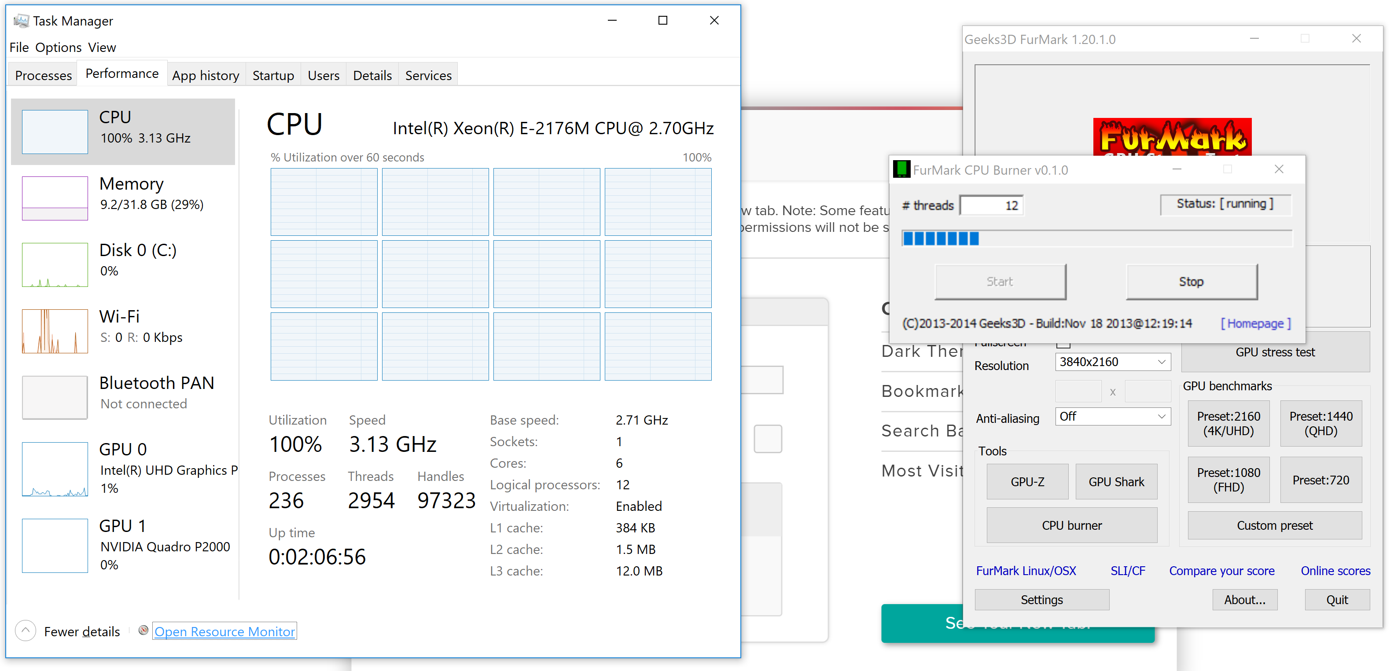
Task: Click the CPU burner tool button
Action: point(1071,525)
